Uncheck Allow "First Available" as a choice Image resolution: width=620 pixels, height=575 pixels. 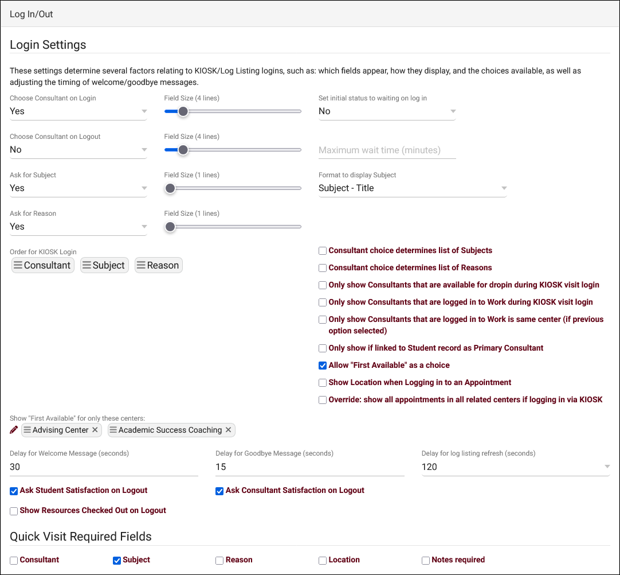point(323,365)
